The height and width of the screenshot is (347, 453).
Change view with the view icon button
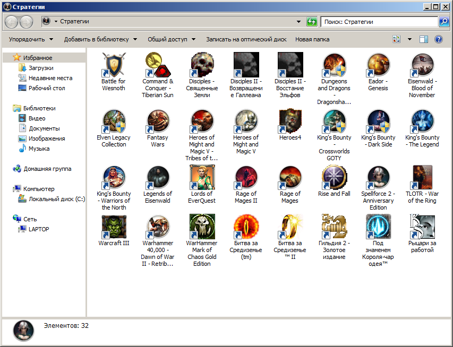[396, 39]
